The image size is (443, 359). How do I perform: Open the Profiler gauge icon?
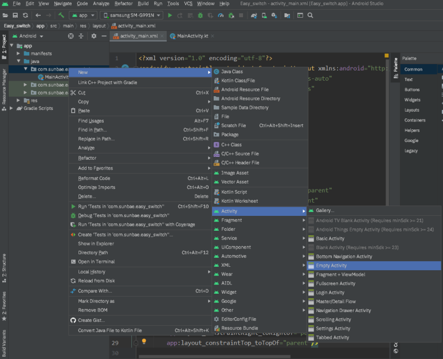pyautogui.click(x=221, y=15)
